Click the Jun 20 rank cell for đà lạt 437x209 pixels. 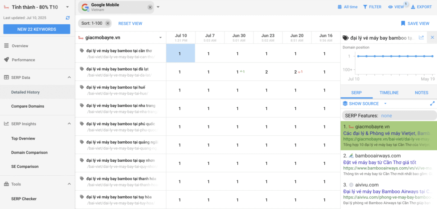[297, 72]
